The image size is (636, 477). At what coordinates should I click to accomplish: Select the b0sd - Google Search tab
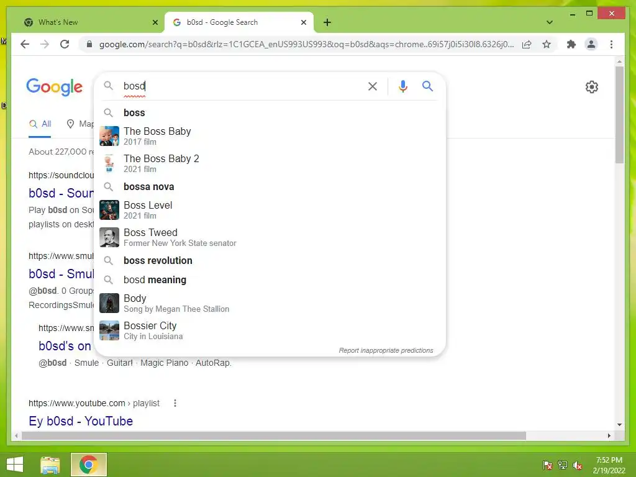(238, 22)
